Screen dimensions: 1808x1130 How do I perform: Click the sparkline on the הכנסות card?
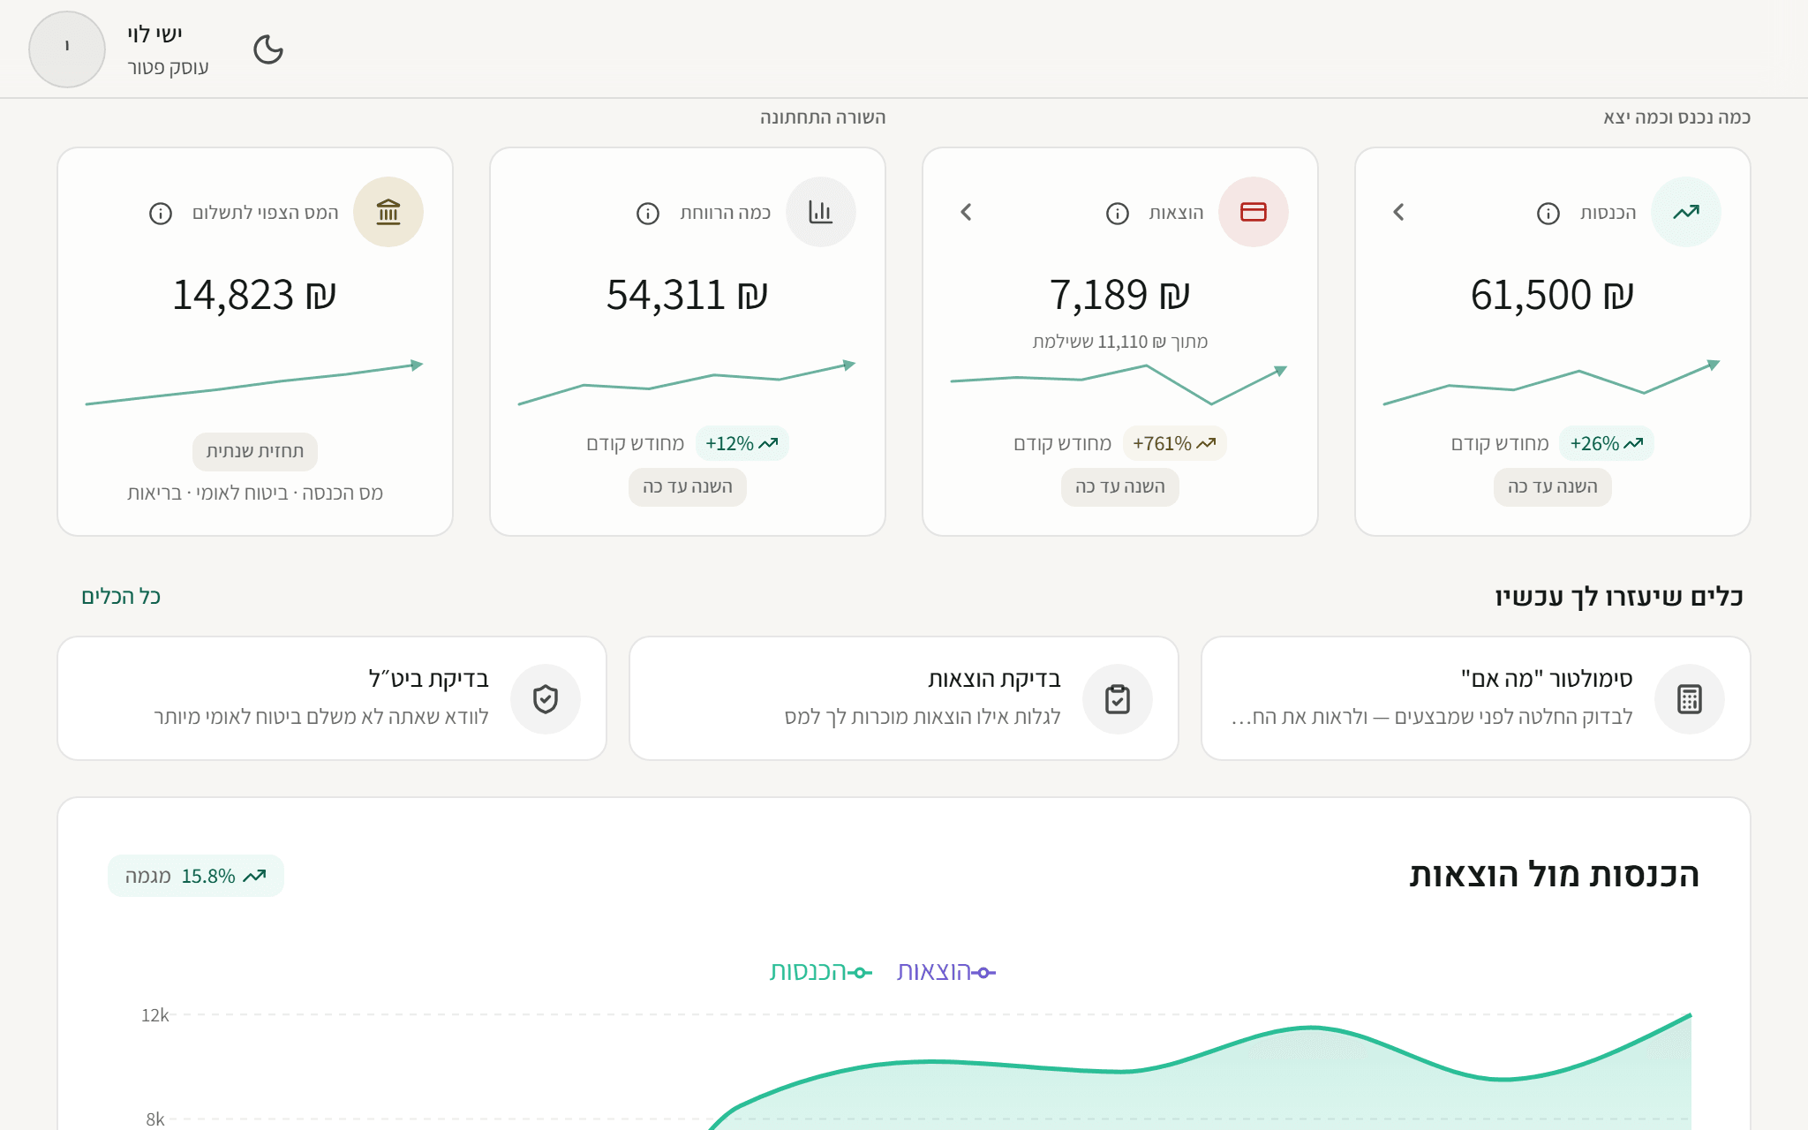coord(1553,382)
